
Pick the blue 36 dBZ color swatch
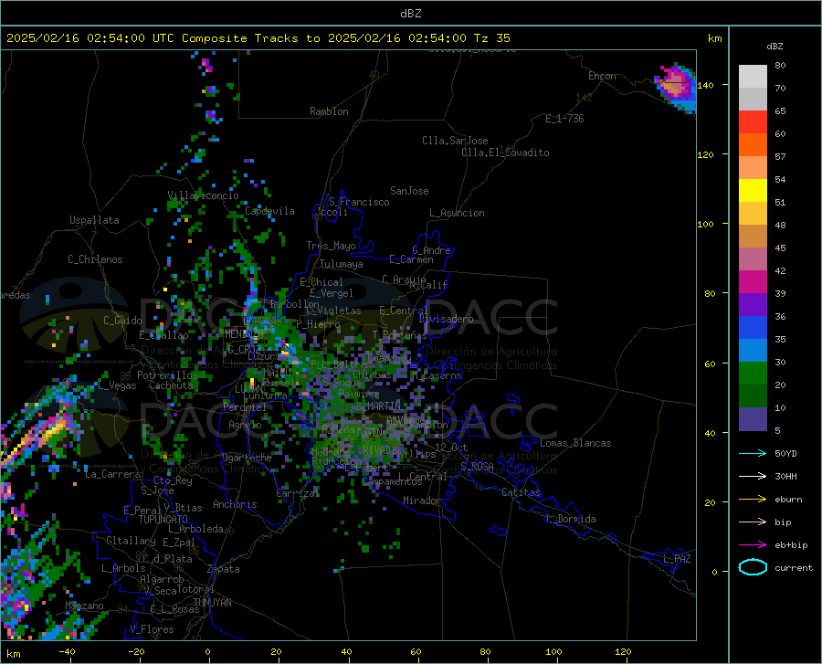753,328
